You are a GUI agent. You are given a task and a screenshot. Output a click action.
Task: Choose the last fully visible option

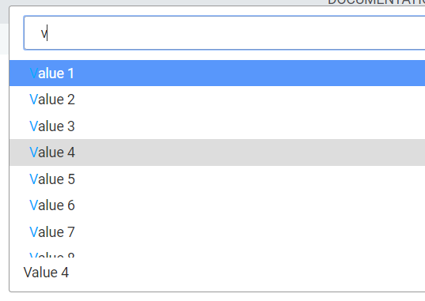tap(217, 231)
